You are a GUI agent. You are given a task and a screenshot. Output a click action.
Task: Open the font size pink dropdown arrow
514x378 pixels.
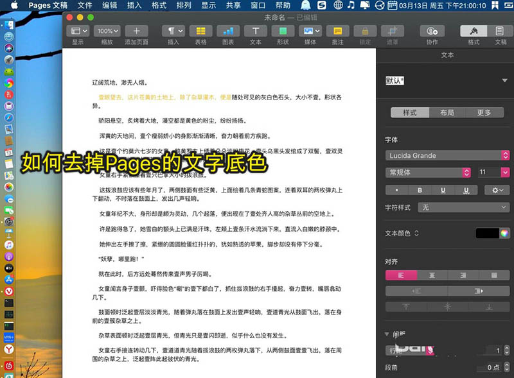pyautogui.click(x=505, y=172)
